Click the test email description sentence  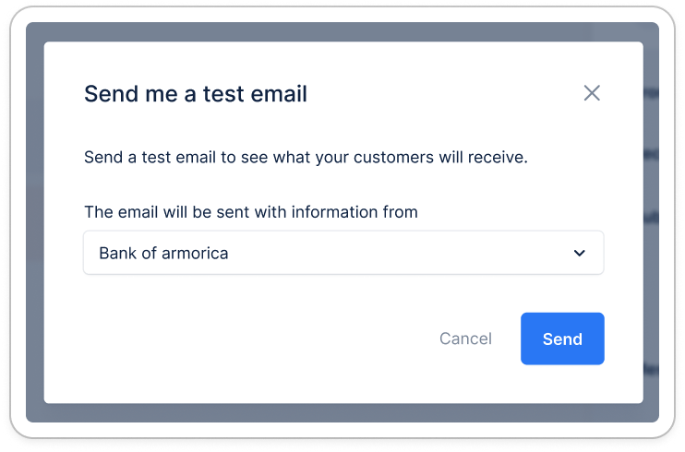click(x=306, y=157)
